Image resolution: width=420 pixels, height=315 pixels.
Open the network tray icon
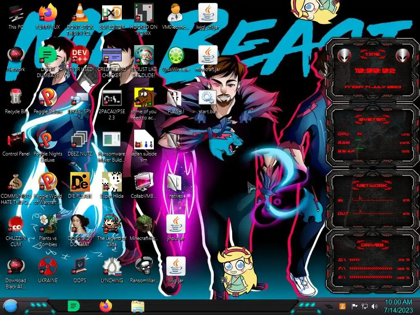[x=365, y=306]
